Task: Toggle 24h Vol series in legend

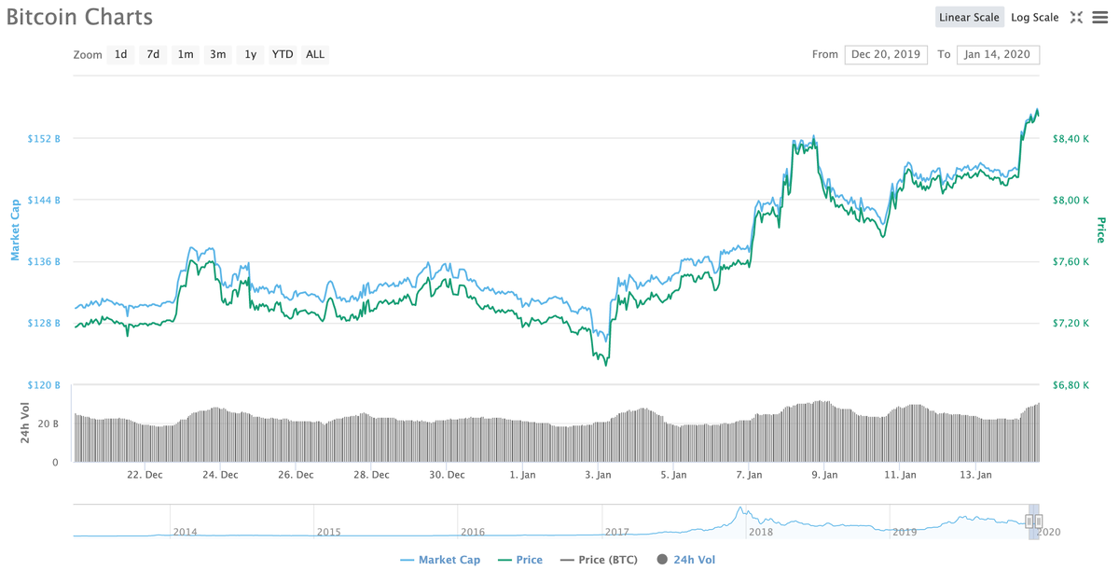Action: pyautogui.click(x=687, y=560)
